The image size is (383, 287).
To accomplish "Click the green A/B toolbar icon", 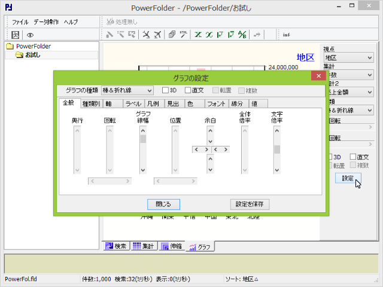I will click(242, 35).
